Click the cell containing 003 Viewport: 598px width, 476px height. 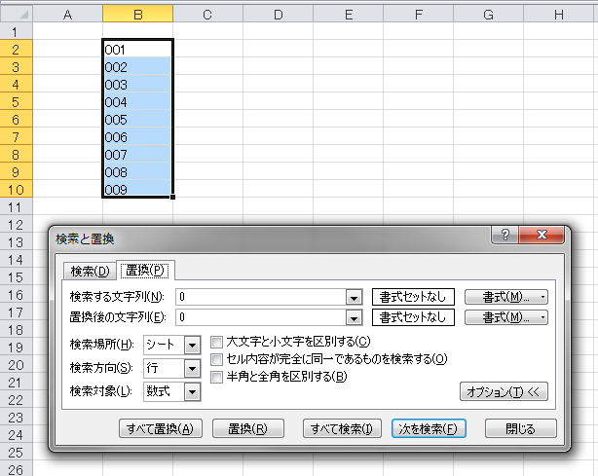[137, 85]
